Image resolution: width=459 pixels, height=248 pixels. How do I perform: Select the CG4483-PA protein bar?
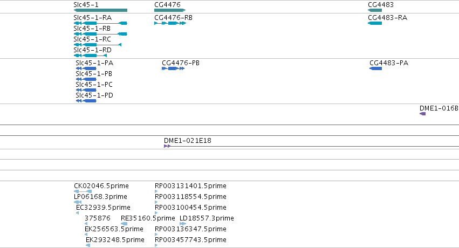375,68
